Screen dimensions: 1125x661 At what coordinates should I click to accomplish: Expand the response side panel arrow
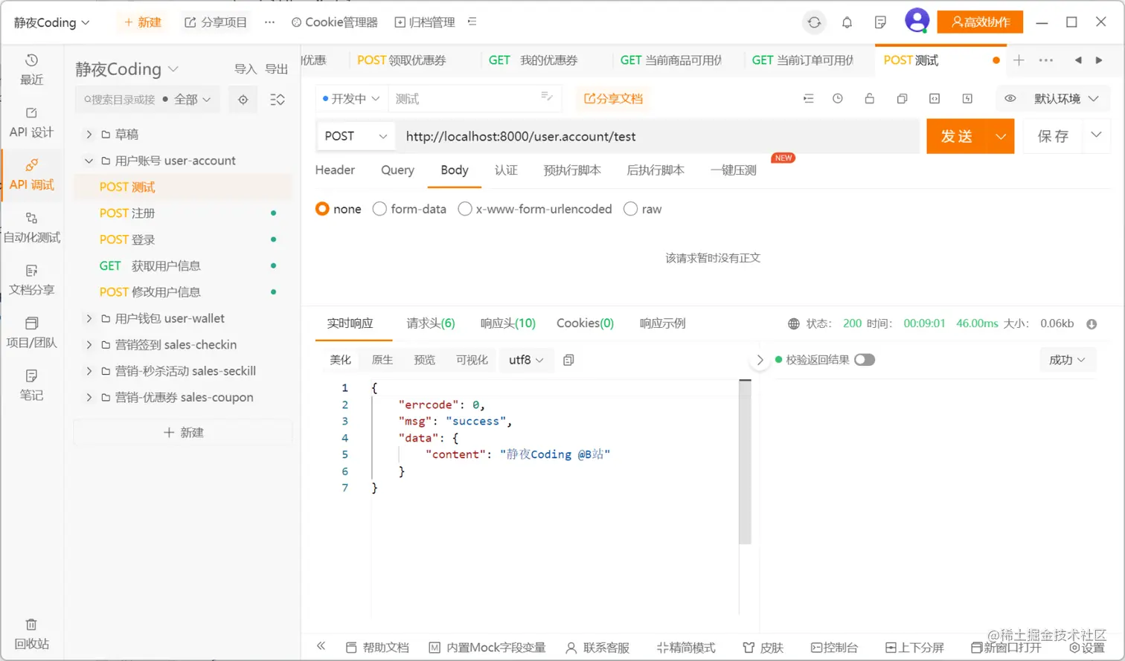coord(760,360)
